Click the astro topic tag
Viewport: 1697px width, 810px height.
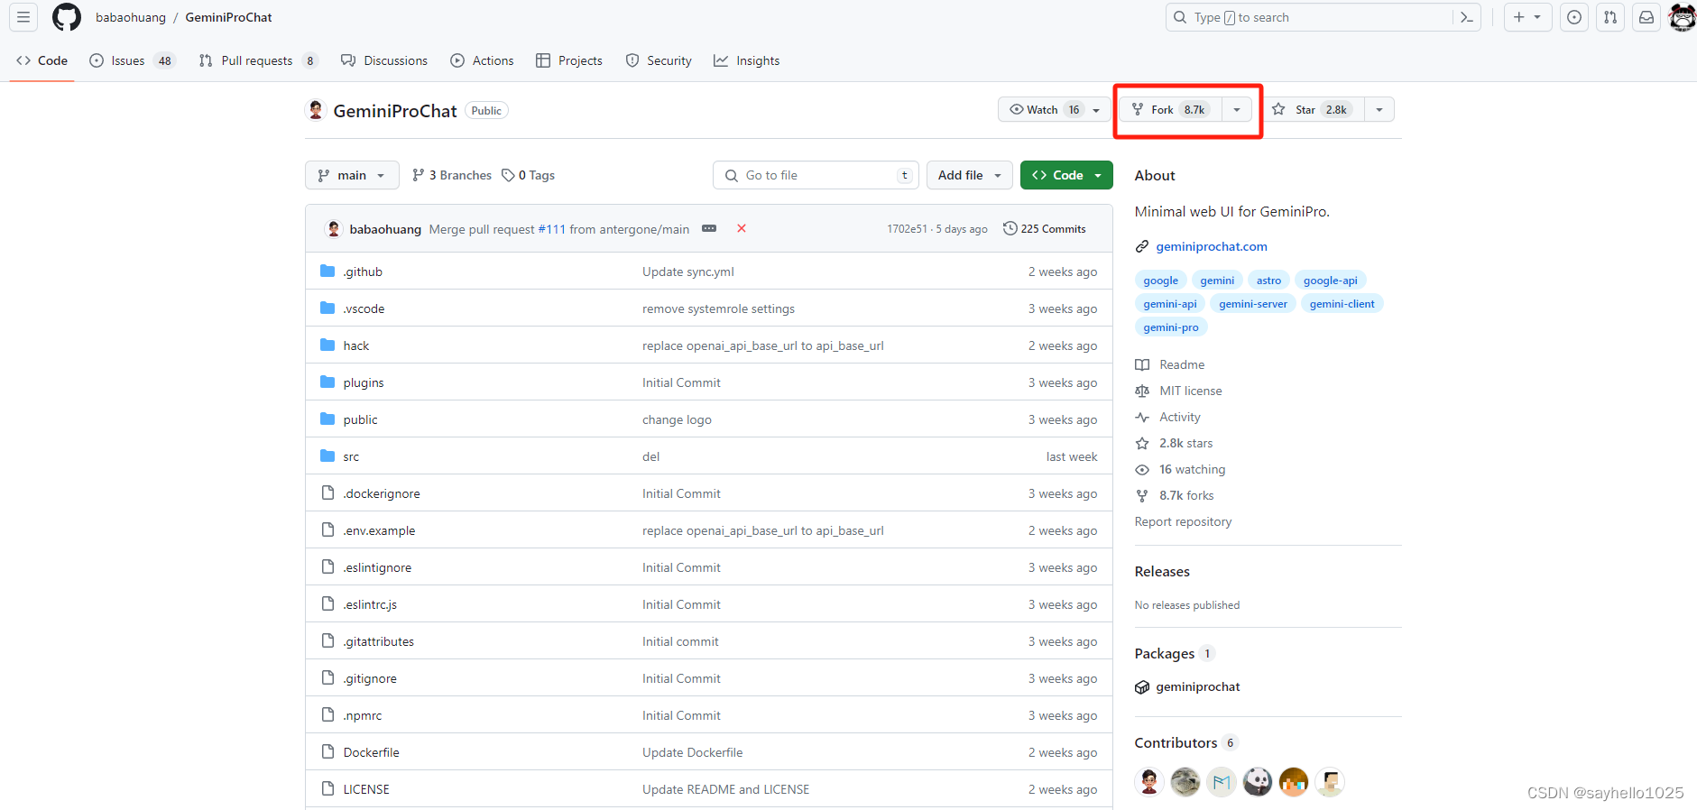[x=1268, y=281]
